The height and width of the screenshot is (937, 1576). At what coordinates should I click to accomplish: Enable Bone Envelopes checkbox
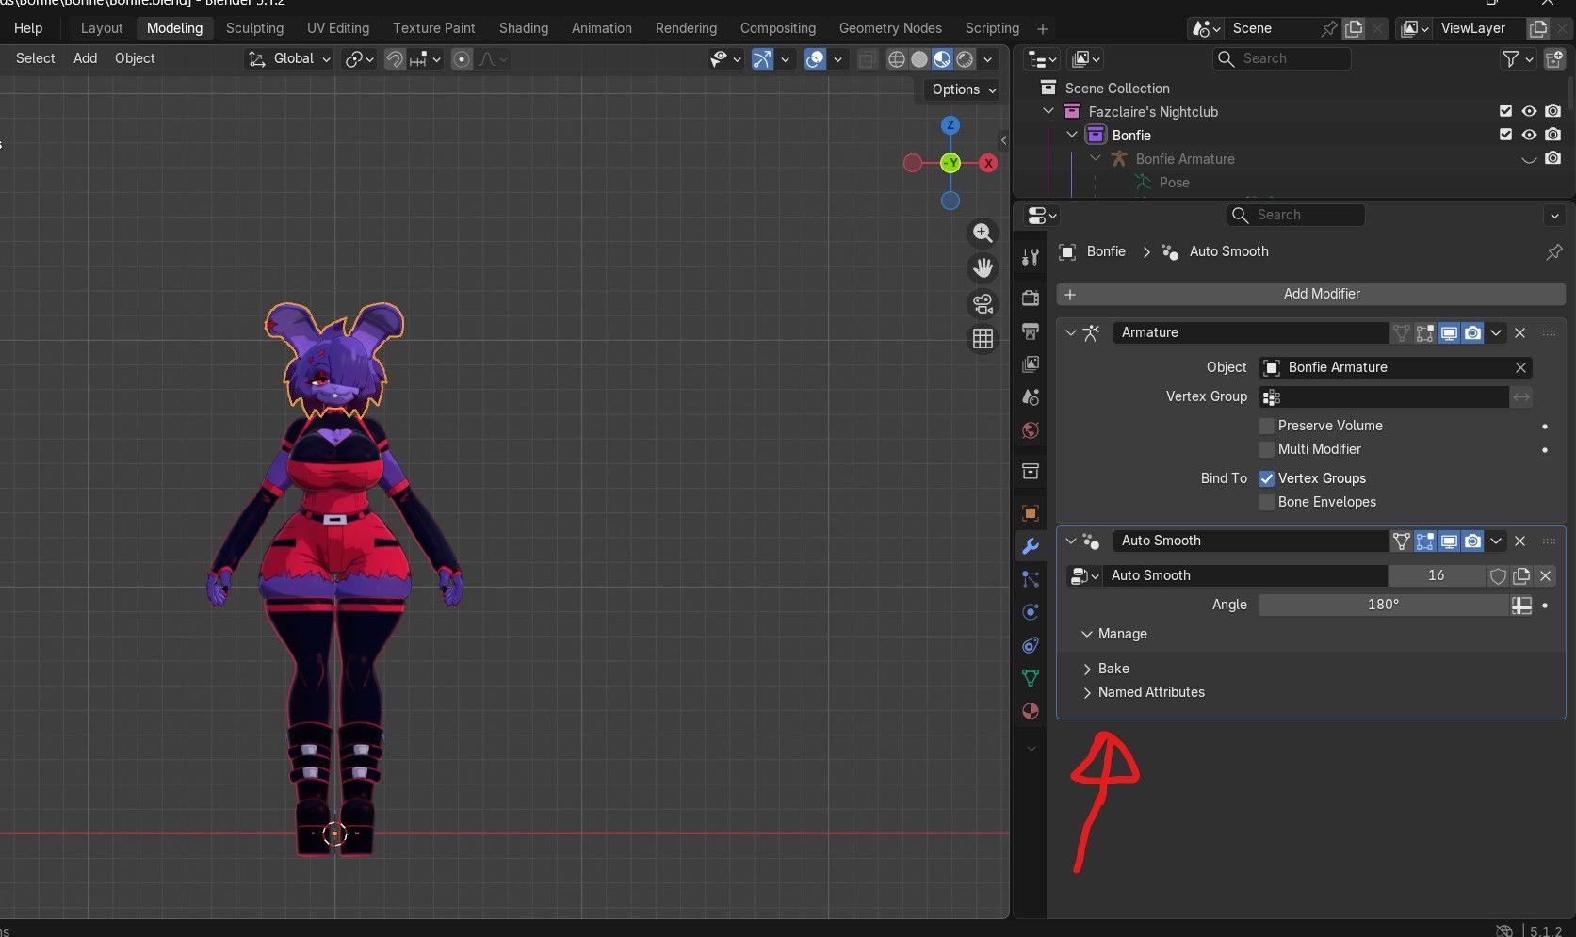[x=1266, y=502]
